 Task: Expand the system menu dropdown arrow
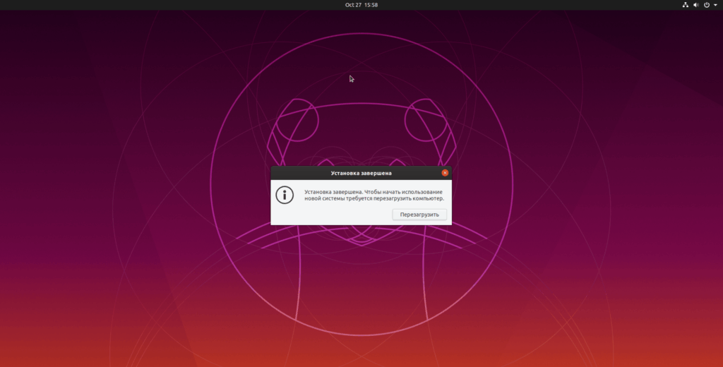pos(716,5)
